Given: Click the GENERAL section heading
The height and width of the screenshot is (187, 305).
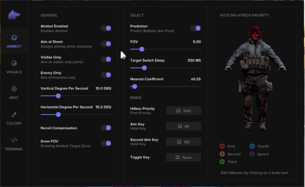Looking at the screenshot, I should tap(49, 15).
